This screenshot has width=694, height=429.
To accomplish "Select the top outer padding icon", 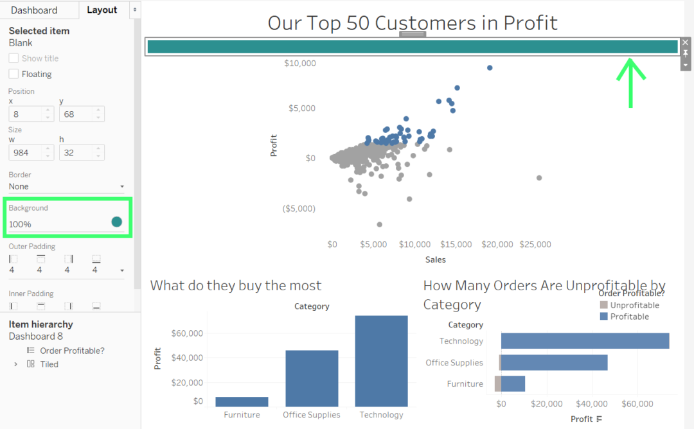I will pyautogui.click(x=40, y=258).
